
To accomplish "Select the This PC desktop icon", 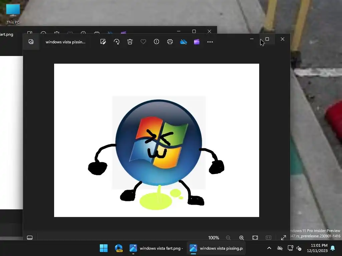I will click(13, 14).
